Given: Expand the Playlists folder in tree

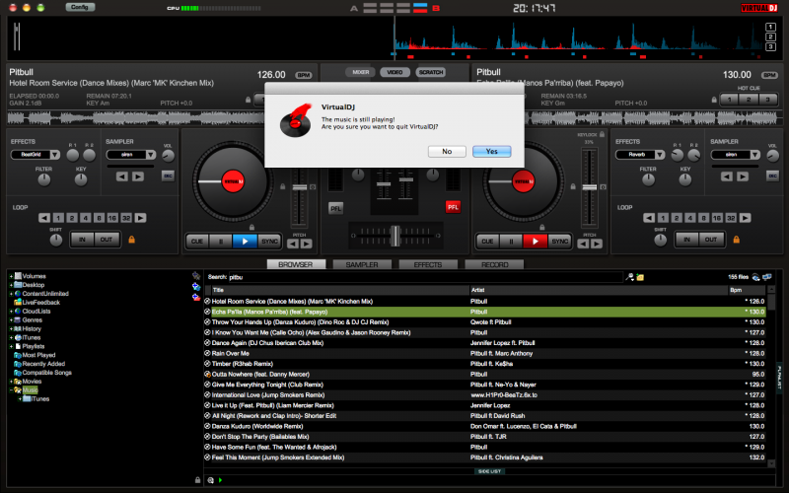Looking at the screenshot, I should [11, 346].
